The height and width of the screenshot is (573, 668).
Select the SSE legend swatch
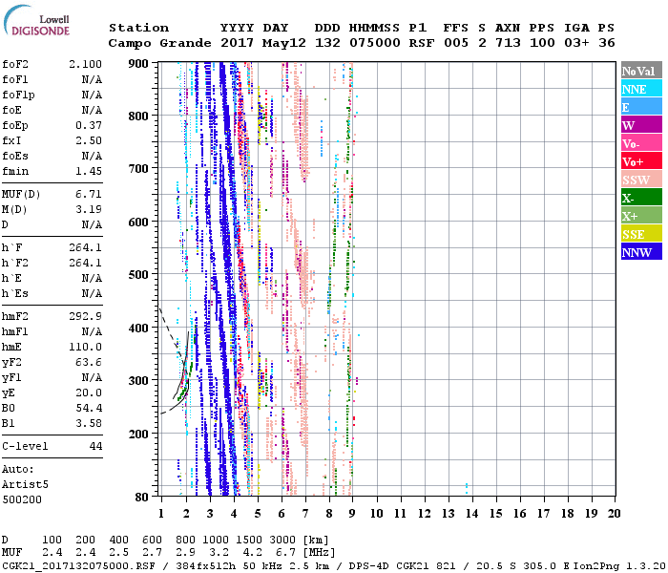click(x=641, y=234)
